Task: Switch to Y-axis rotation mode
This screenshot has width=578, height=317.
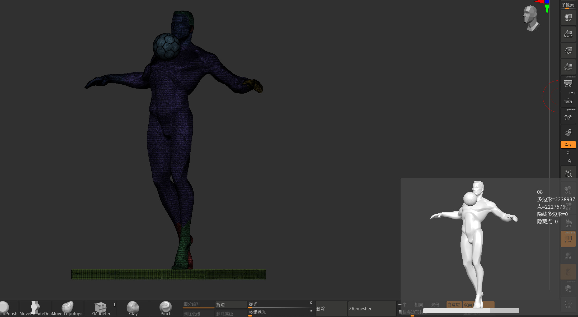Action: pyautogui.click(x=568, y=153)
